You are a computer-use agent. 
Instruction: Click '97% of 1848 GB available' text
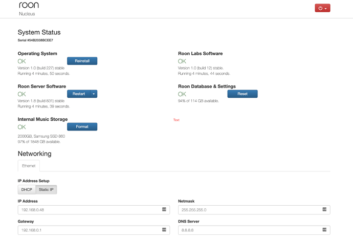[x=39, y=142]
